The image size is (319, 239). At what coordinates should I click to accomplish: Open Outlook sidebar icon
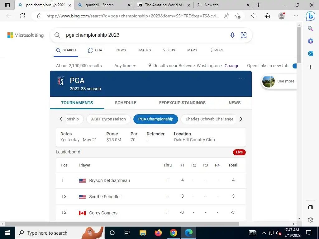click(x=311, y=54)
